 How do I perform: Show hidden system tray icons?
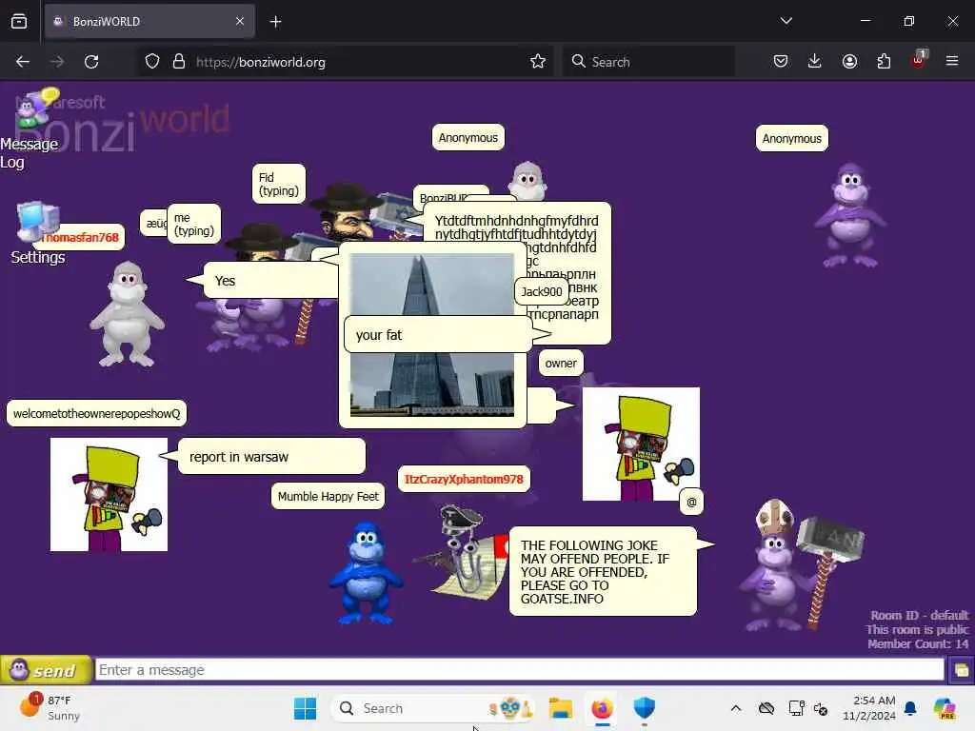736,708
